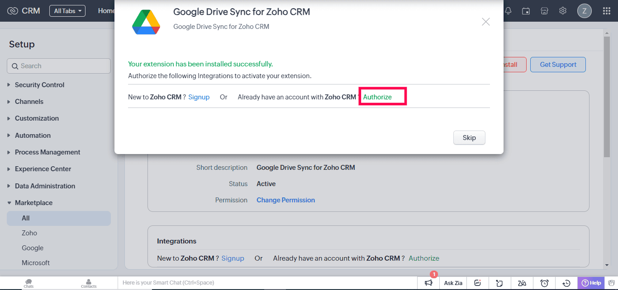Close the Google Drive Sync dialog

click(x=486, y=22)
